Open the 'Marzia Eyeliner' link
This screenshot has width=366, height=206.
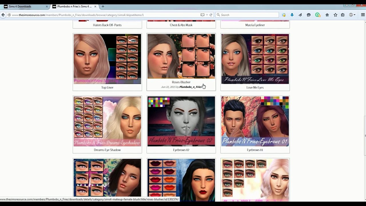point(255,25)
